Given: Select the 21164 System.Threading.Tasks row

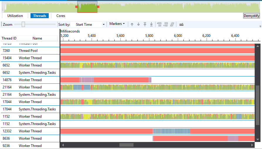Looking at the screenshot, I should pyautogui.click(x=30, y=95).
